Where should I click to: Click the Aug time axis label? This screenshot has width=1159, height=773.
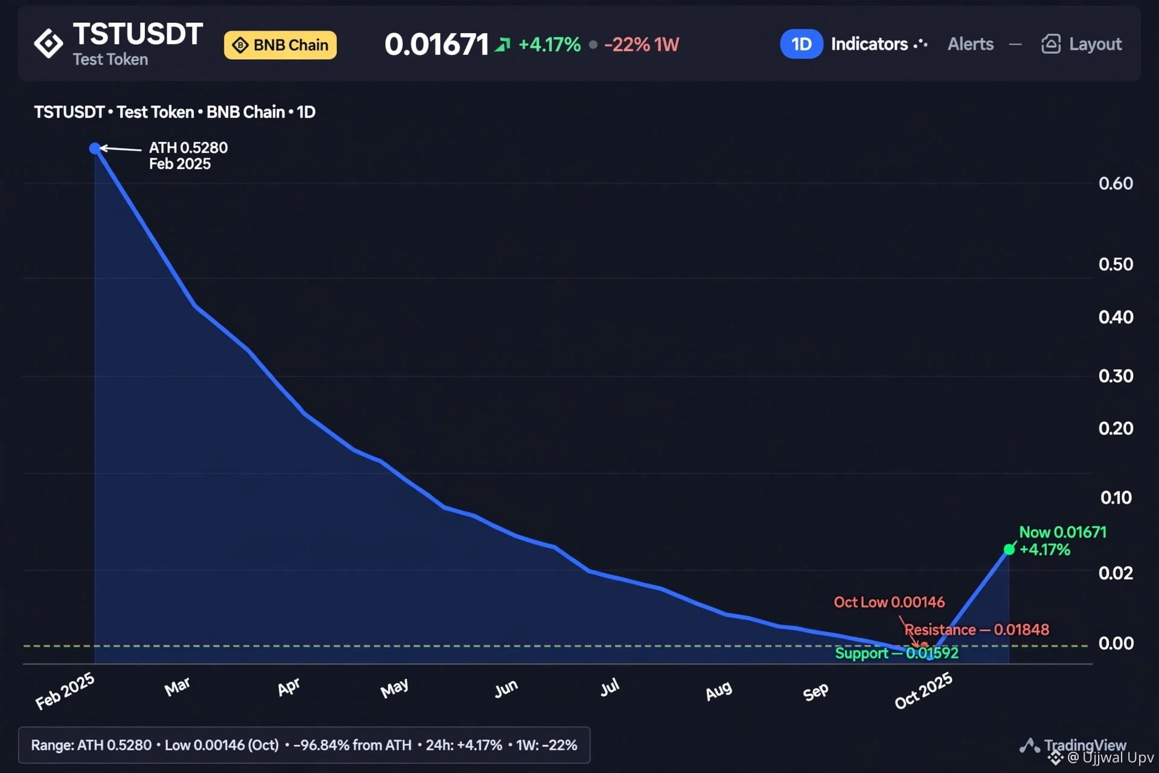pyautogui.click(x=719, y=691)
